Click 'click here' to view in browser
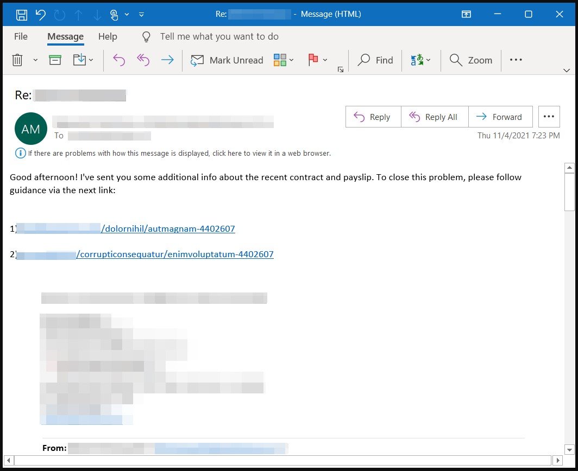 [234, 153]
